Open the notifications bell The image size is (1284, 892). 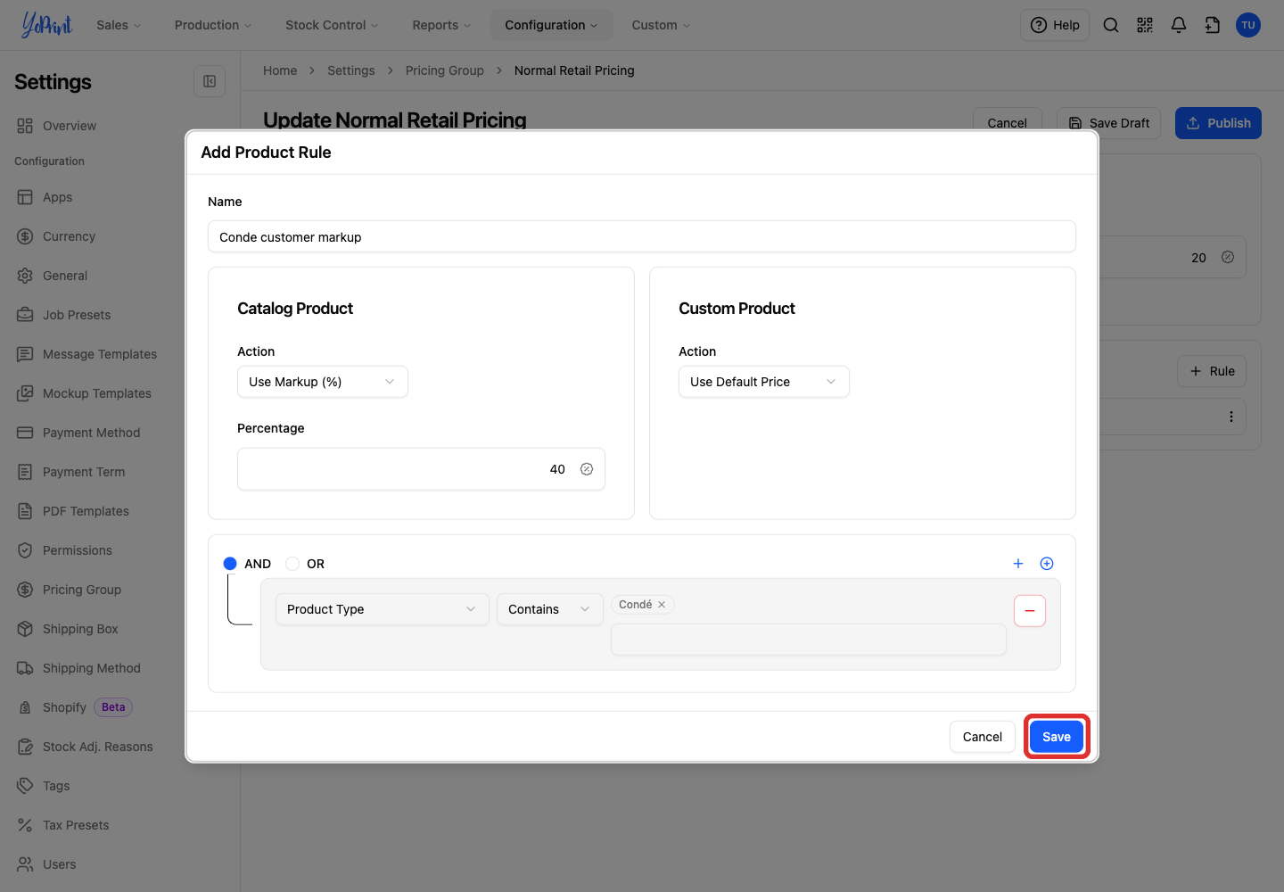pyautogui.click(x=1179, y=25)
